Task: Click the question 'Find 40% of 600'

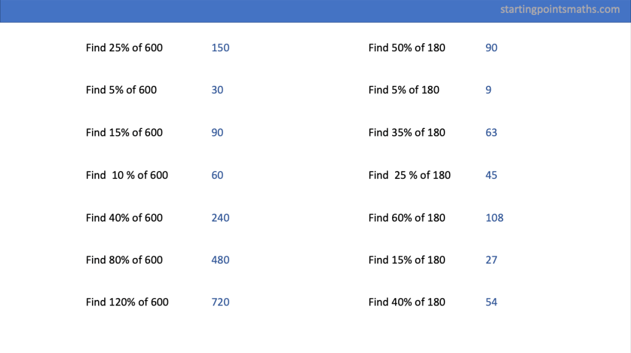Action: [x=124, y=218]
